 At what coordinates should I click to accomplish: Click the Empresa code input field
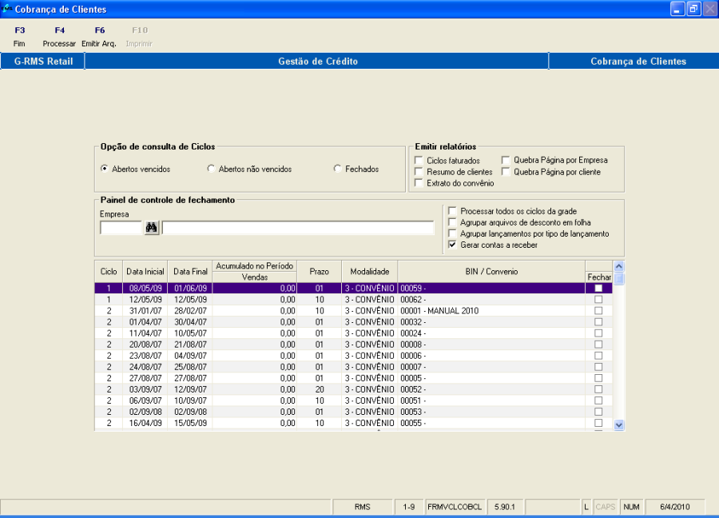tap(121, 228)
